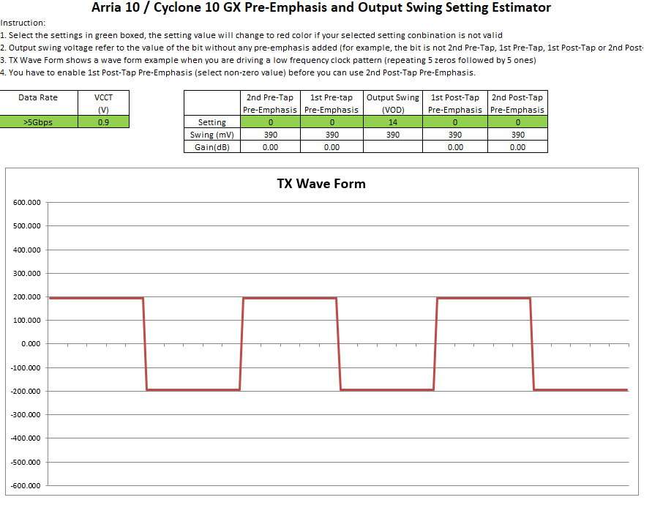Open the 2nd Pre-Tap Pre-Emphasis setting cell
This screenshot has height=508, width=663.
(270, 122)
